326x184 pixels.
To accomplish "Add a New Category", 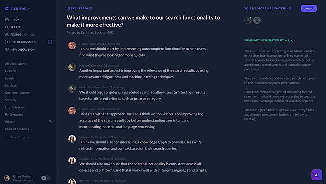I will [18, 137].
